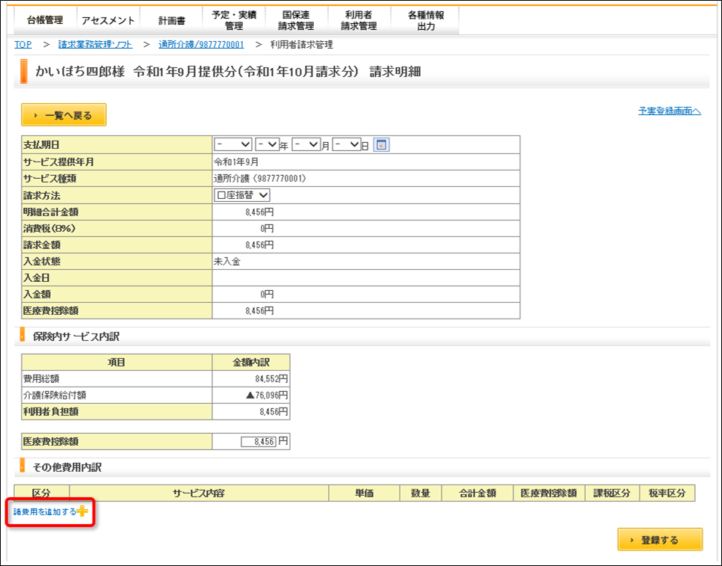Screen dimensions: 722x566
Task: Follow the 請求業務管理ソフト breadcrumb link
Action: pos(96,45)
